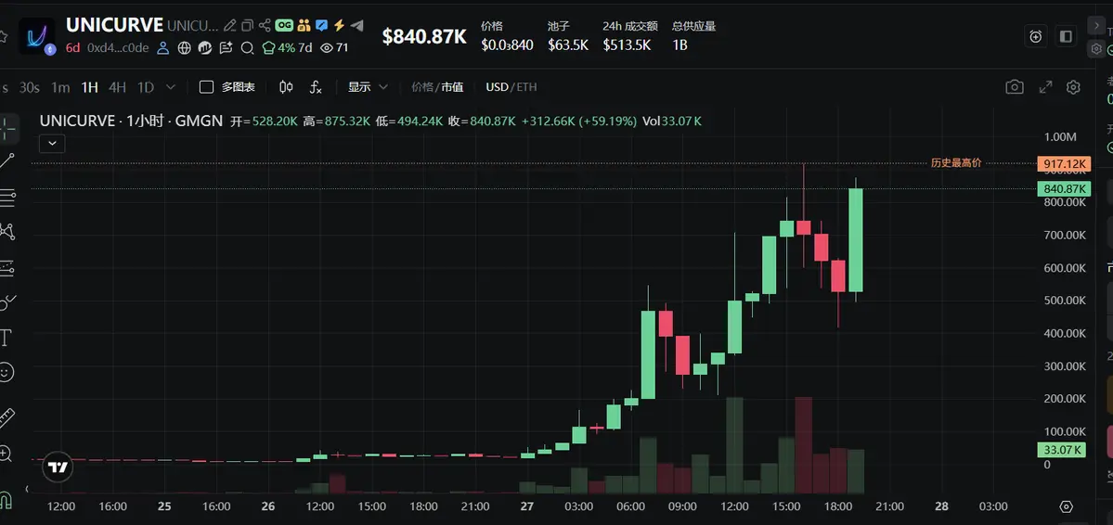Select the projection forecast drawing tool

click(x=6, y=268)
